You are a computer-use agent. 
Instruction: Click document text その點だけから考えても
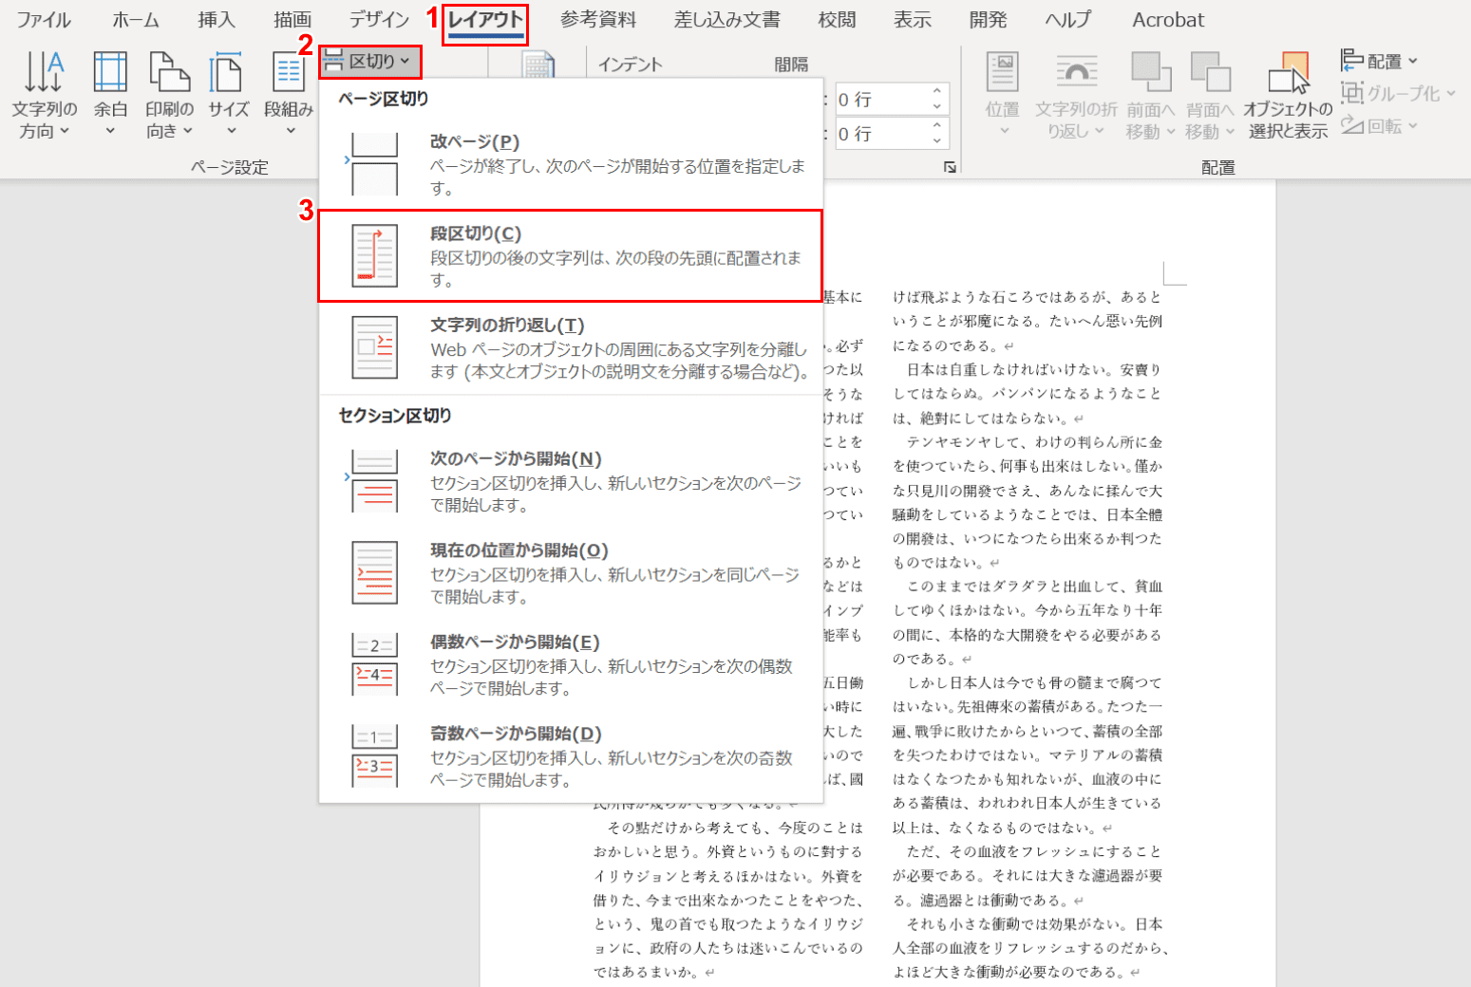(688, 828)
